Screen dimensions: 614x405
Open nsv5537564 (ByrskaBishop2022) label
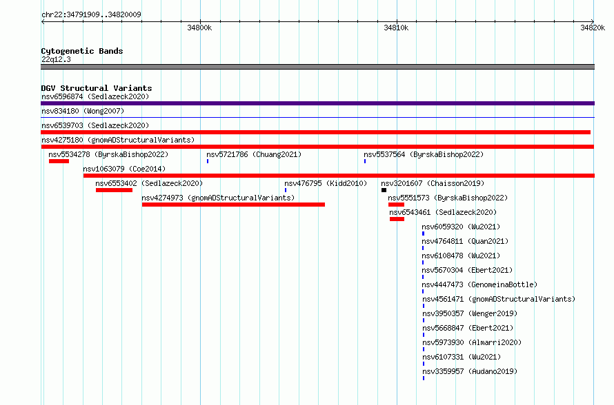tap(424, 154)
